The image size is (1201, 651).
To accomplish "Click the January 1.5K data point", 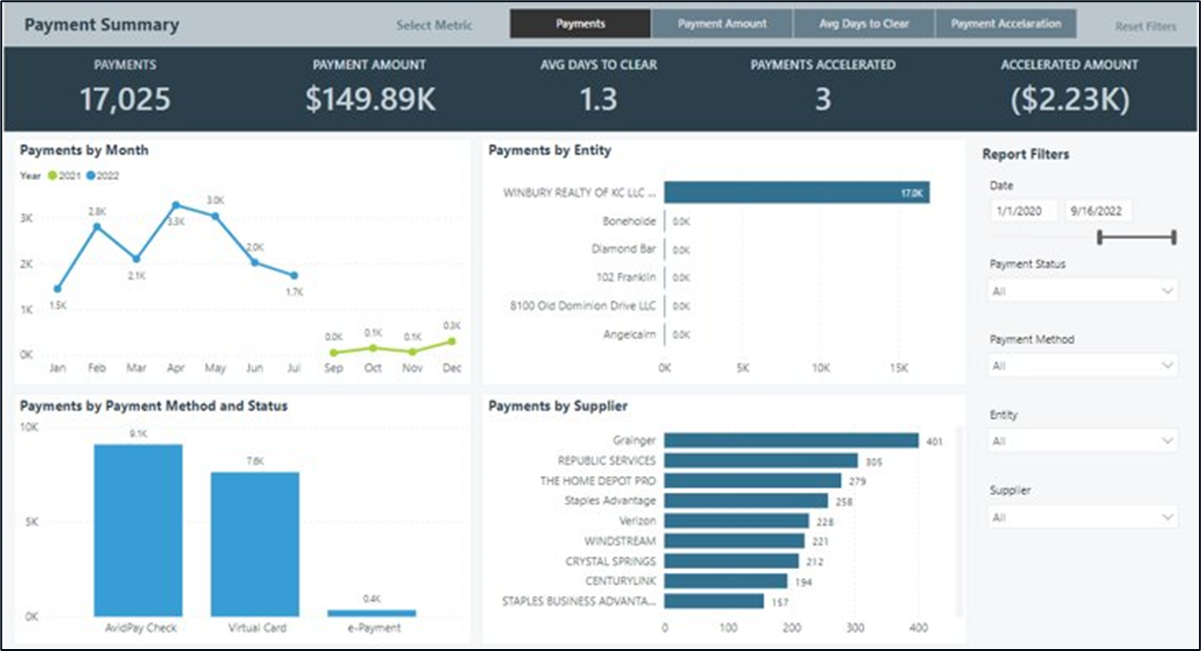I will 57,288.
